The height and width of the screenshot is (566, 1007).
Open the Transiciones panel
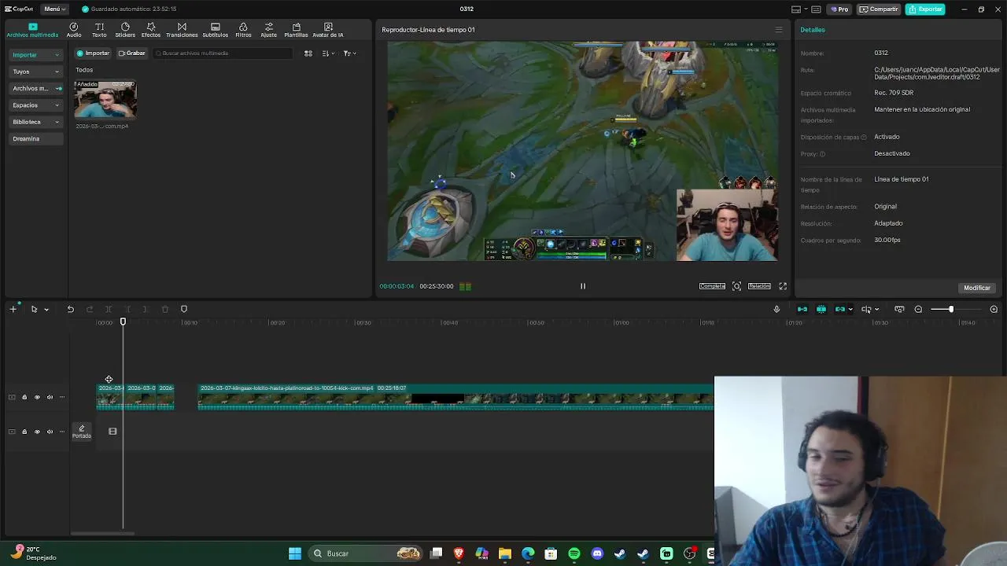[x=182, y=30]
